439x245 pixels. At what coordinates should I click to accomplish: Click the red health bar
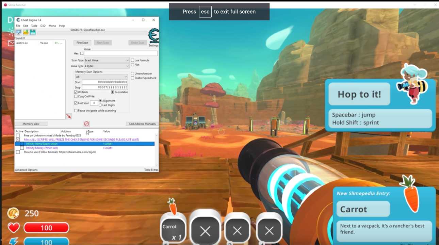pyautogui.click(x=46, y=228)
